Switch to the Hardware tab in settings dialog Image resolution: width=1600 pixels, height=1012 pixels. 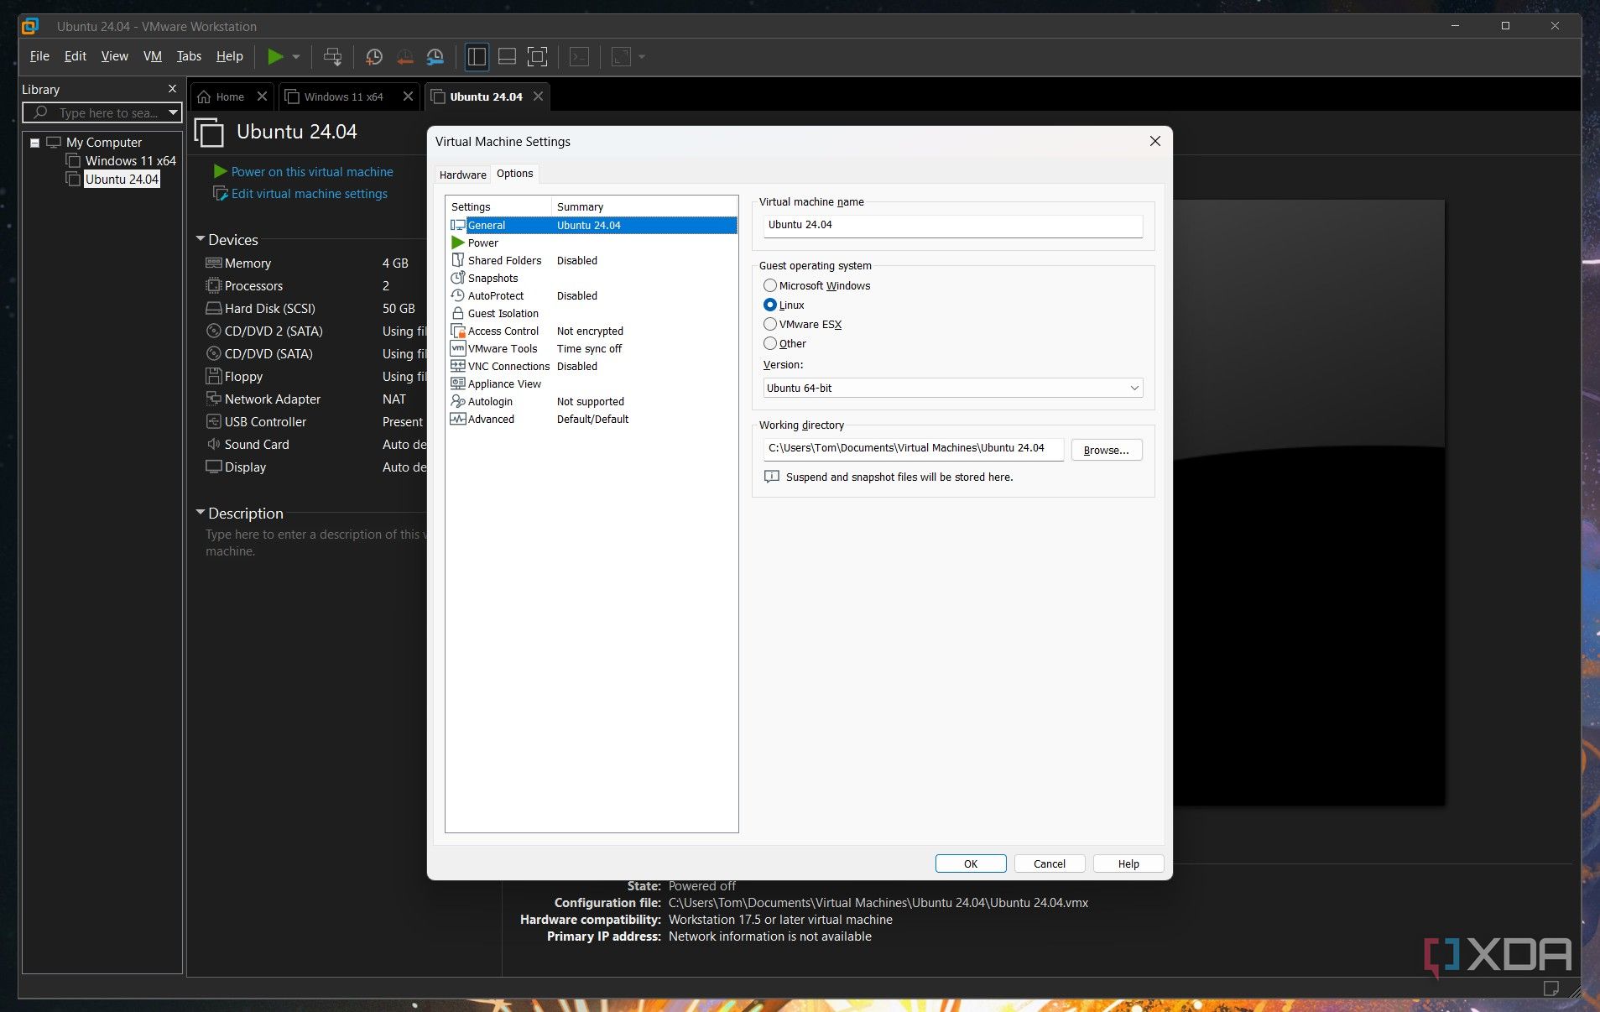tap(462, 175)
